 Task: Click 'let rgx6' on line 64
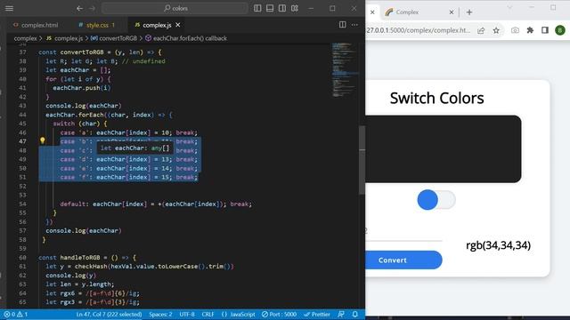pos(61,293)
